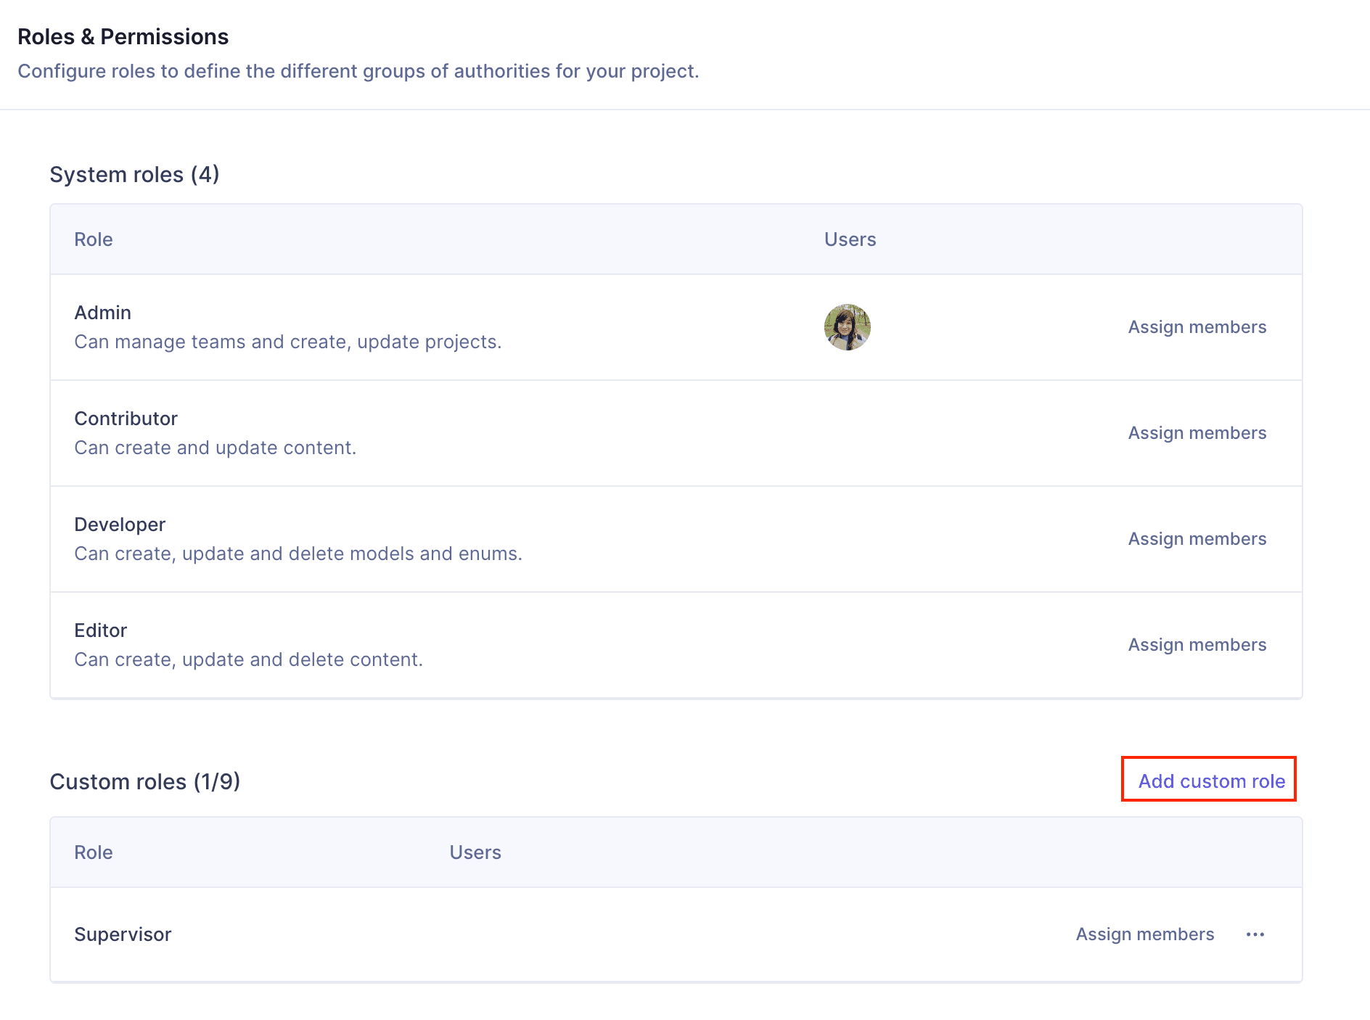Assign members to the Admin role
Screen dimensions: 1370x1020
1197,327
